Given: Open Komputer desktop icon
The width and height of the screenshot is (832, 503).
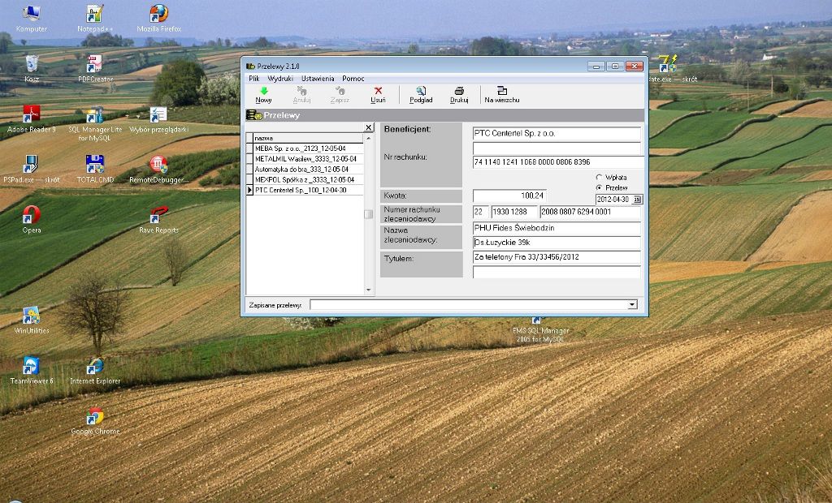Looking at the screenshot, I should tap(32, 19).
